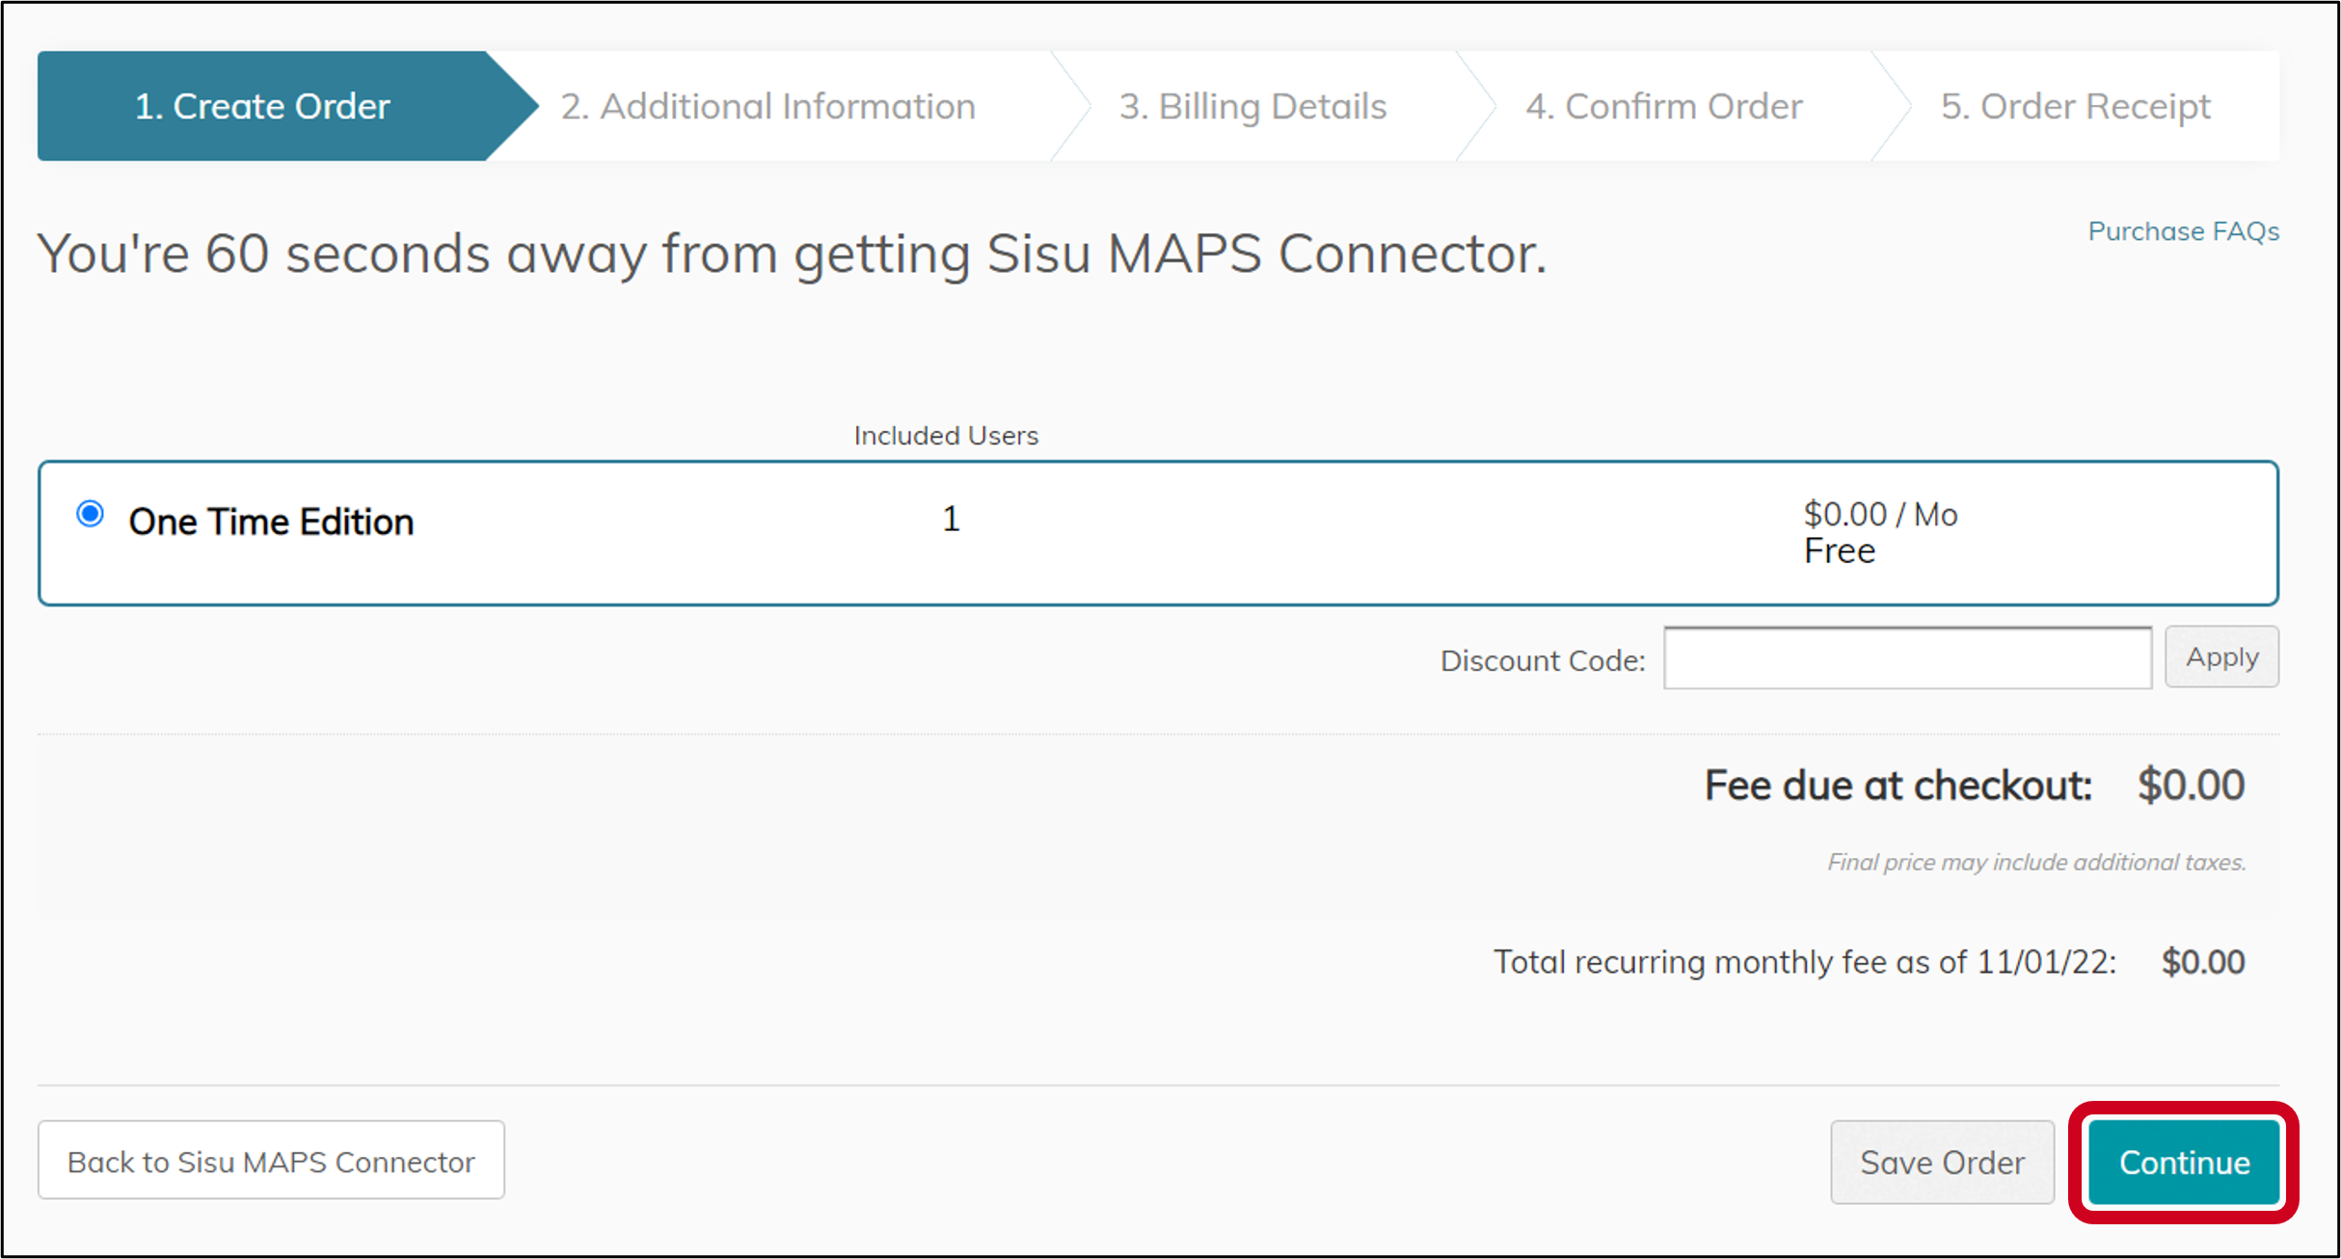
Task: Select the One Time Edition radio button
Action: tap(91, 515)
